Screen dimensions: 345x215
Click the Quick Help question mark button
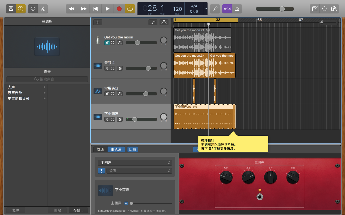tap(21, 9)
